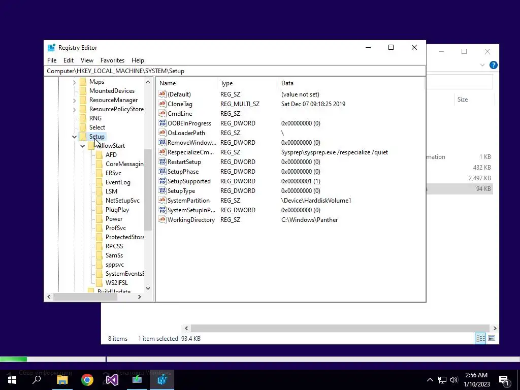Click the (Default) value string icon
The width and height of the screenshot is (520, 390).
(x=162, y=94)
